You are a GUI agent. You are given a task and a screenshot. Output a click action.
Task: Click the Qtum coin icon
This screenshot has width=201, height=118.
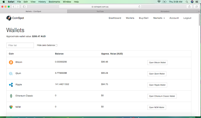point(11,73)
